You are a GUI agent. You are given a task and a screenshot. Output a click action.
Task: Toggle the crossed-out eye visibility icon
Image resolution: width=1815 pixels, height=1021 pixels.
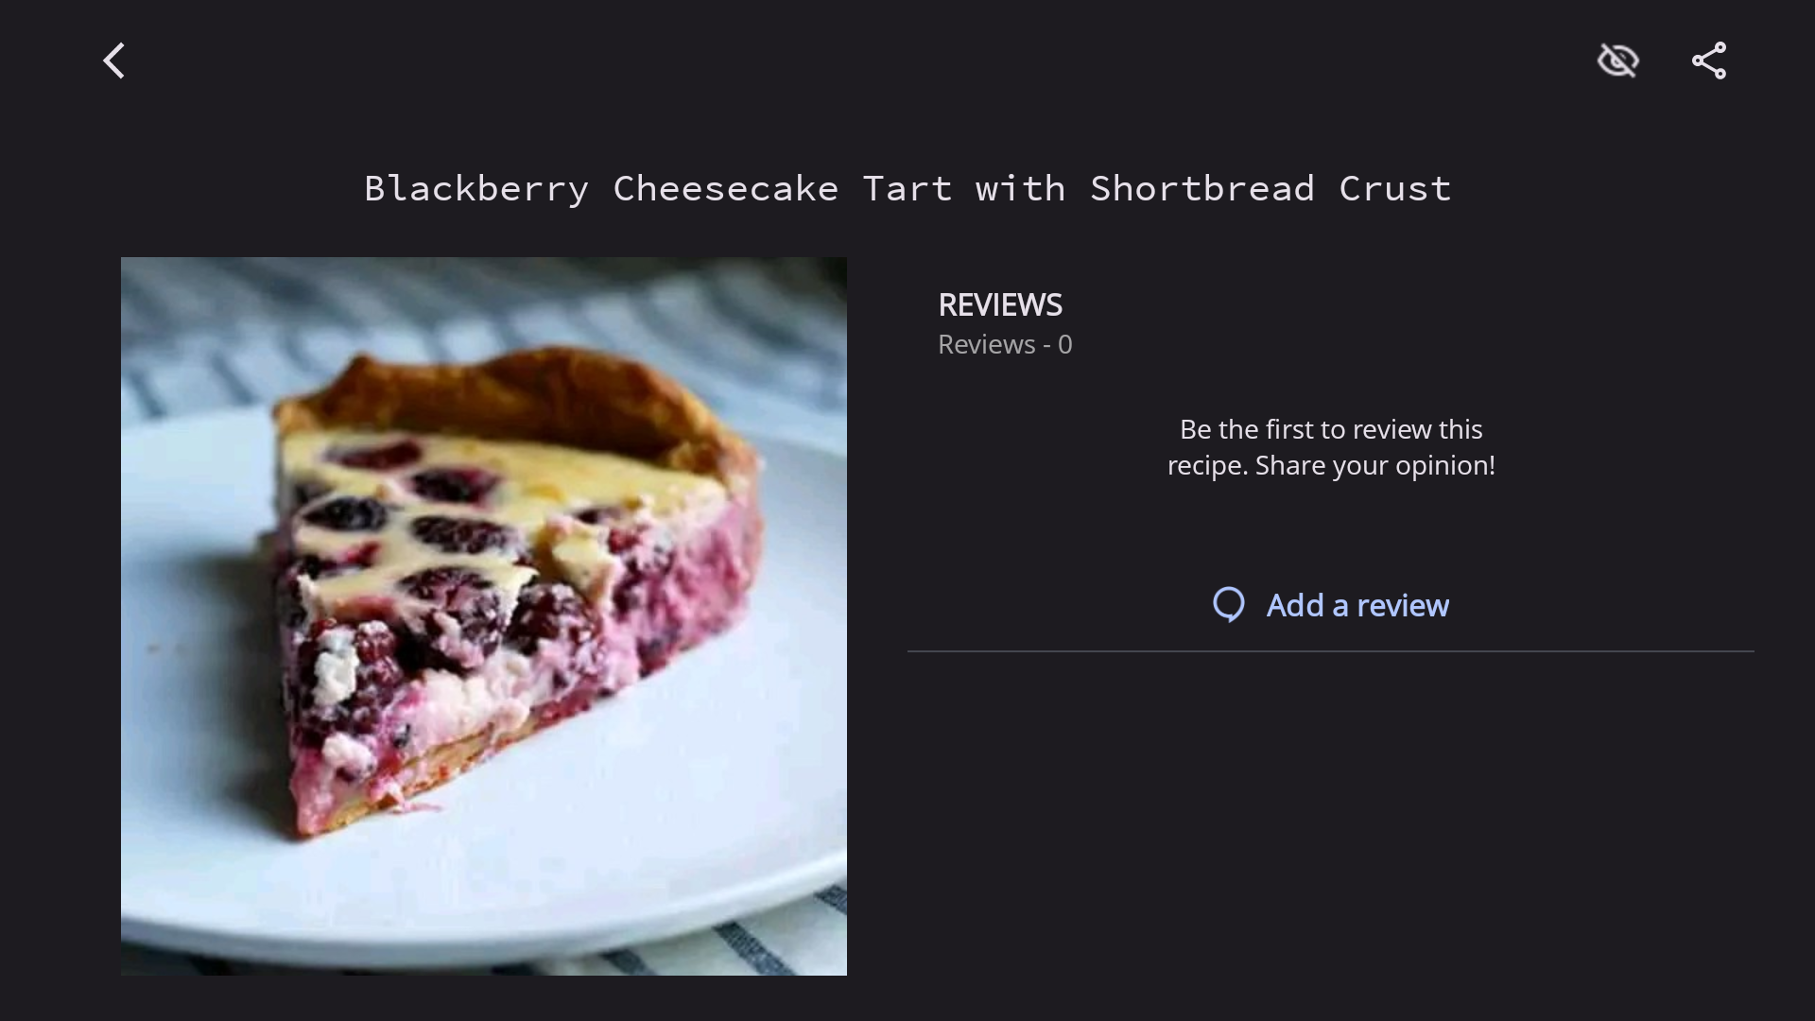[1617, 61]
